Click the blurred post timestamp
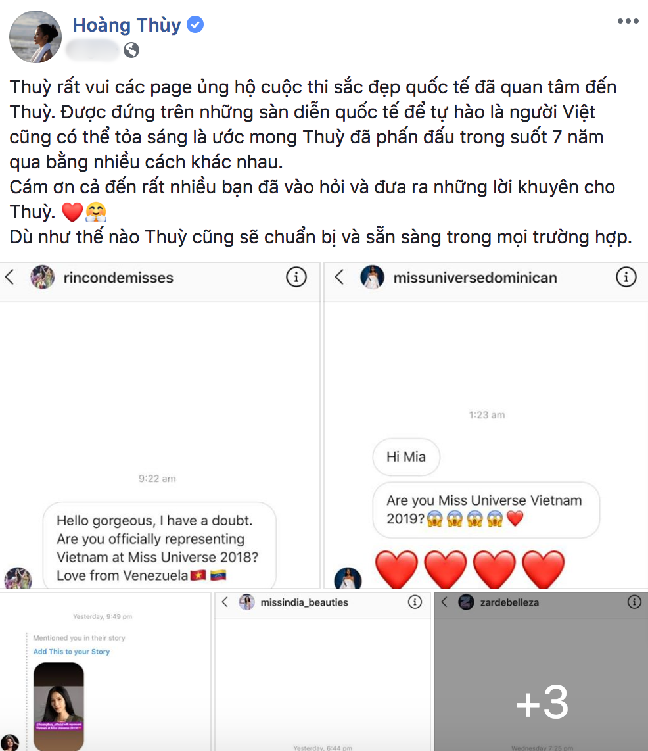Screen dimensions: 648x751 93,50
